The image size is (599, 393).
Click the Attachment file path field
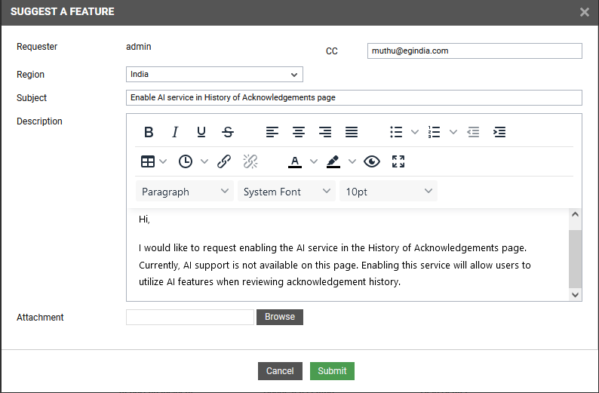click(x=190, y=318)
